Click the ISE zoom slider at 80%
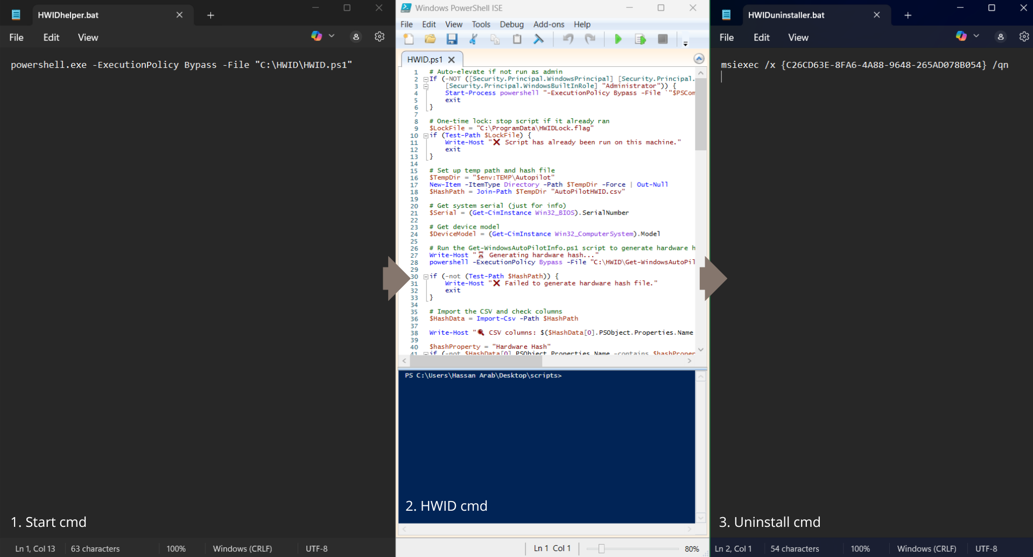Viewport: 1033px width, 557px height. pyautogui.click(x=601, y=548)
